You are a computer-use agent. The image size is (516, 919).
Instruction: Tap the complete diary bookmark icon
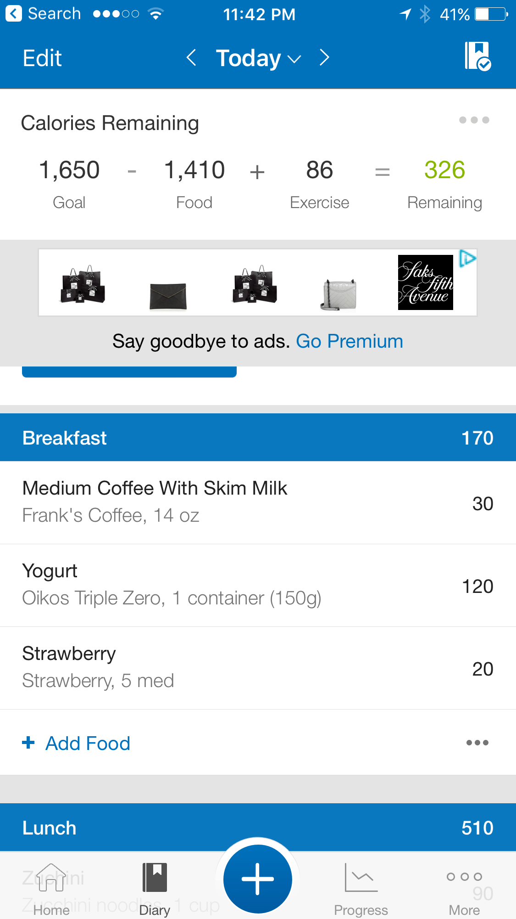click(x=477, y=56)
